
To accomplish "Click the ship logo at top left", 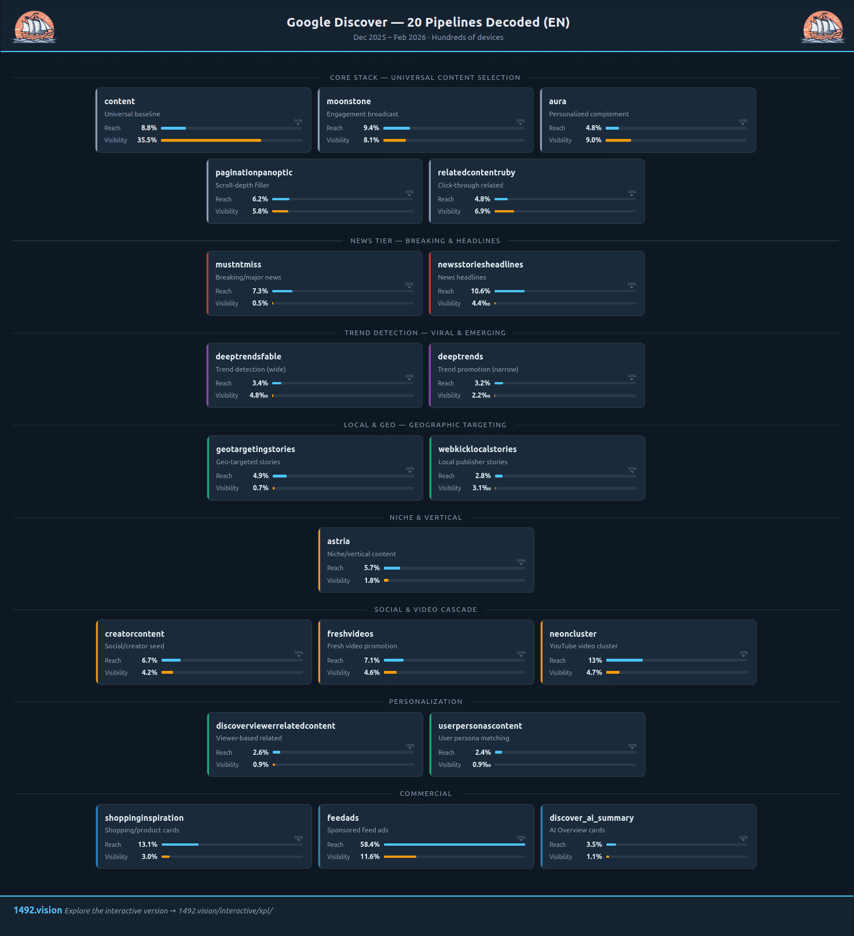I will coord(34,27).
